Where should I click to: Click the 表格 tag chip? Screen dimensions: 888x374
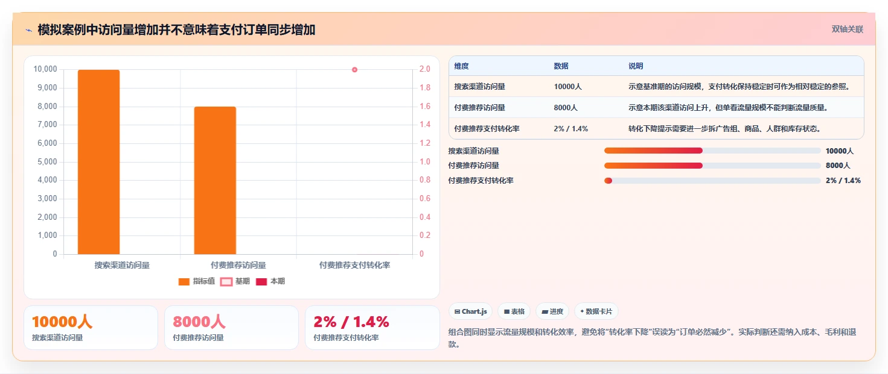[x=514, y=311]
